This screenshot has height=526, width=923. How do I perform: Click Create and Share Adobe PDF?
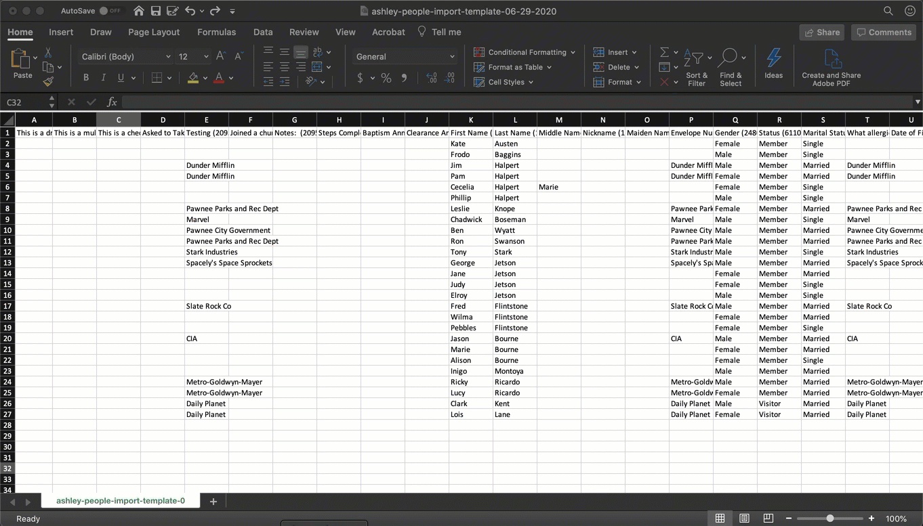(832, 68)
